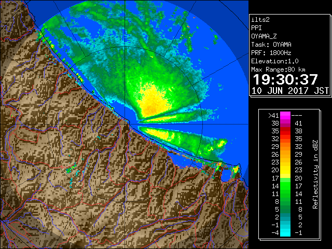Click the 'OYAMA_Z' product name
The width and height of the screenshot is (332, 249).
click(x=264, y=36)
